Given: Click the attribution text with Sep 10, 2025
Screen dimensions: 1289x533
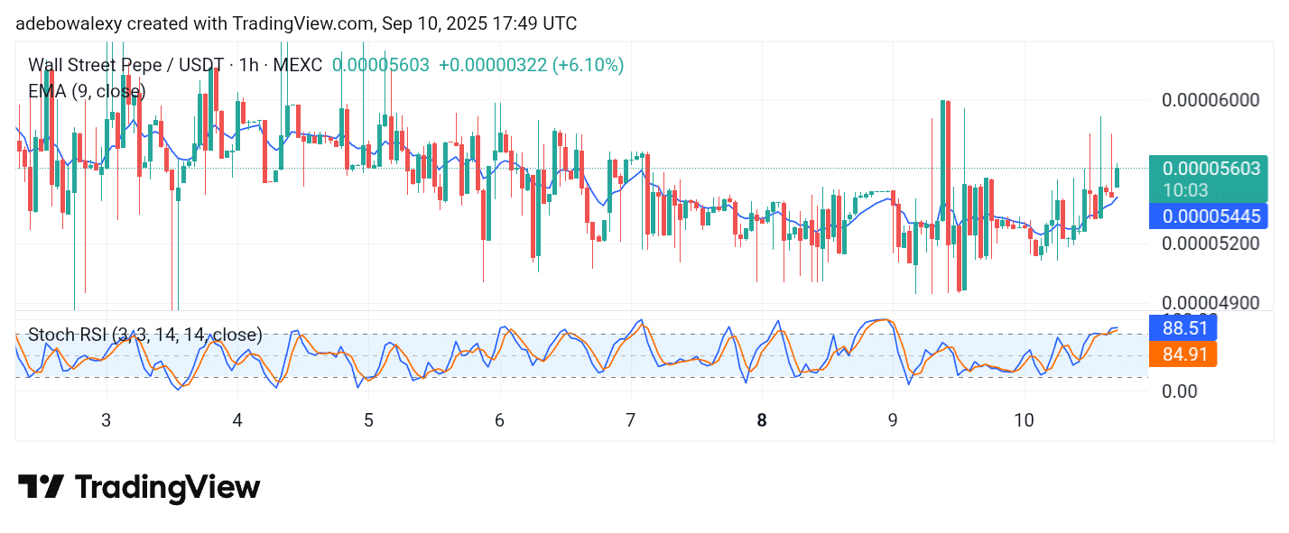Looking at the screenshot, I should point(296,23).
